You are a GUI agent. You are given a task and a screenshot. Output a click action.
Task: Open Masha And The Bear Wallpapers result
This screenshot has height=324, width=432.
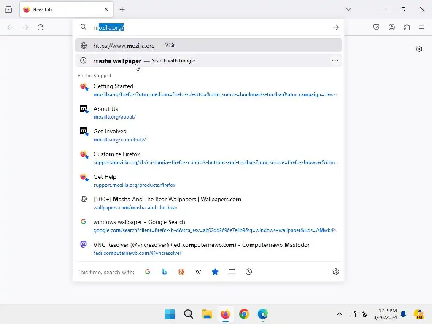[x=208, y=203]
